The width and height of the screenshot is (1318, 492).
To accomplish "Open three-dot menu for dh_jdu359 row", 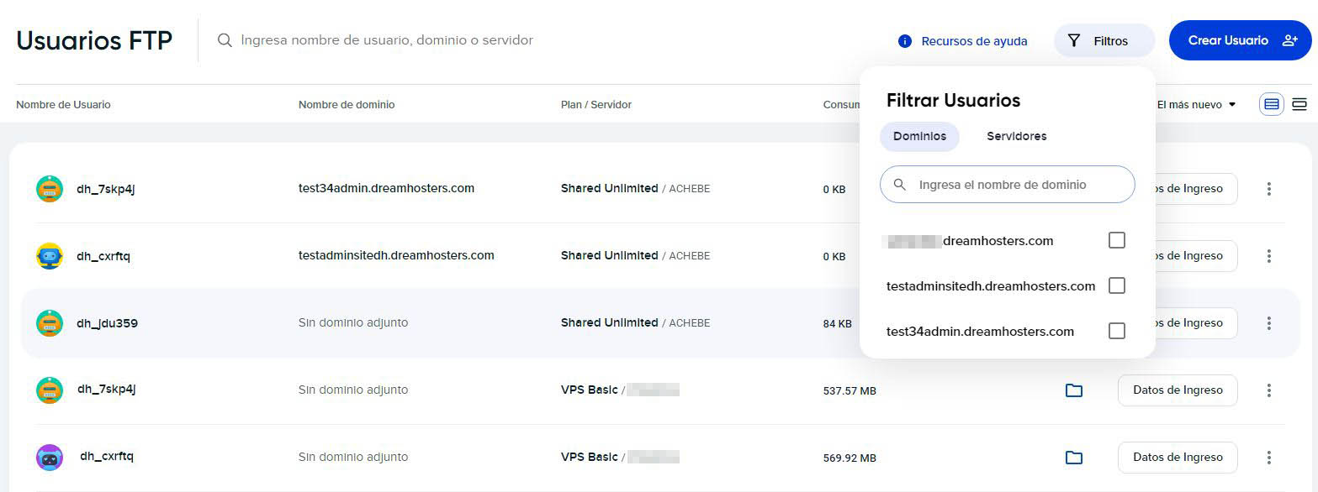I will coord(1268,323).
